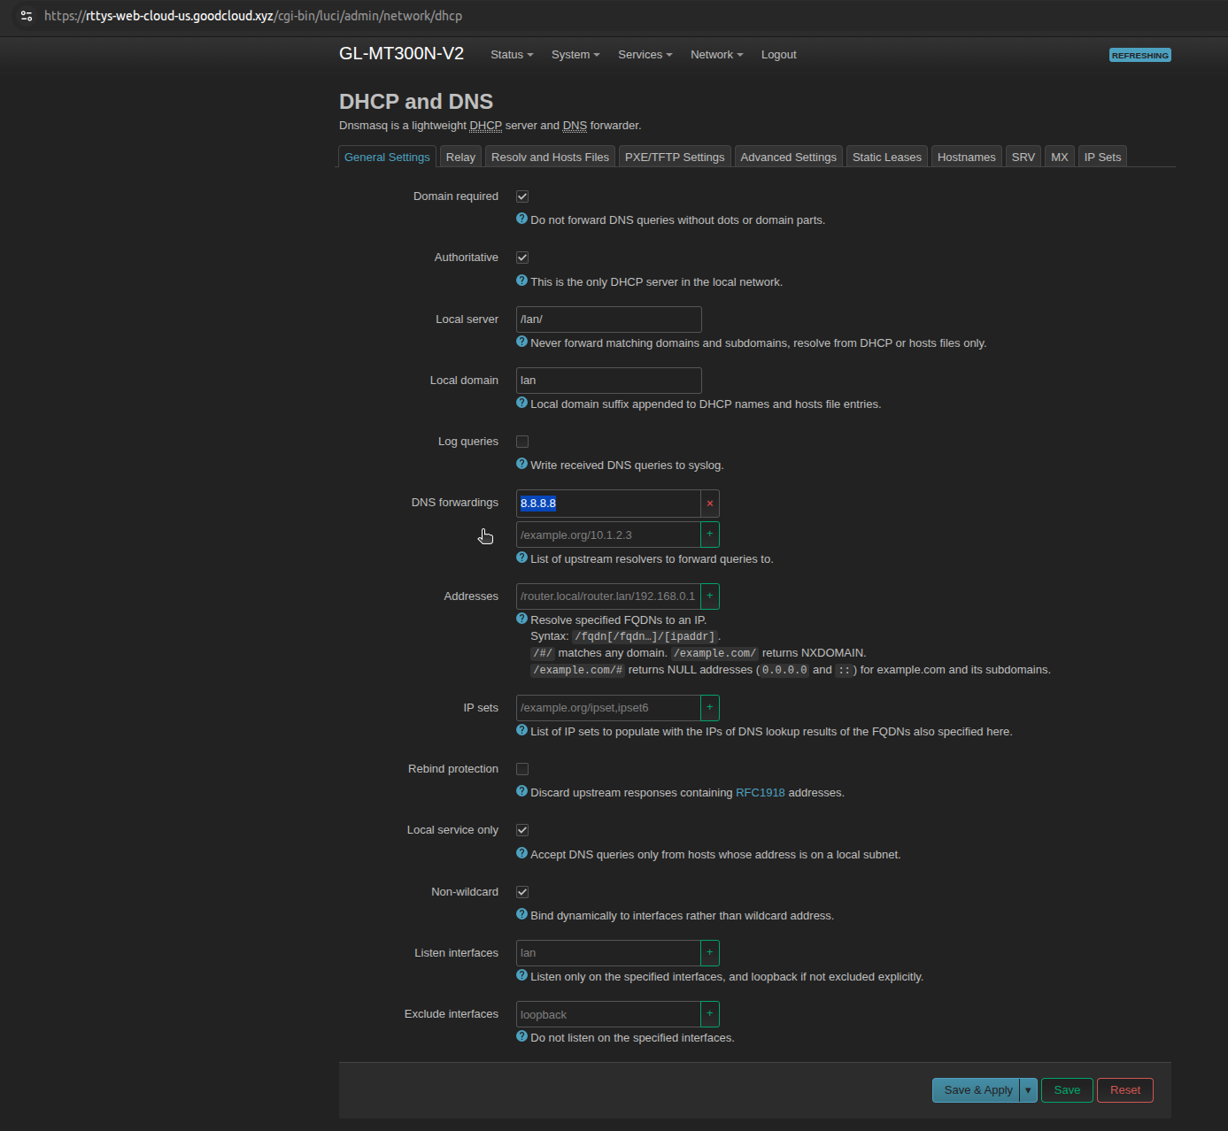View site information icon in address bar
The width and height of the screenshot is (1228, 1131).
click(27, 16)
